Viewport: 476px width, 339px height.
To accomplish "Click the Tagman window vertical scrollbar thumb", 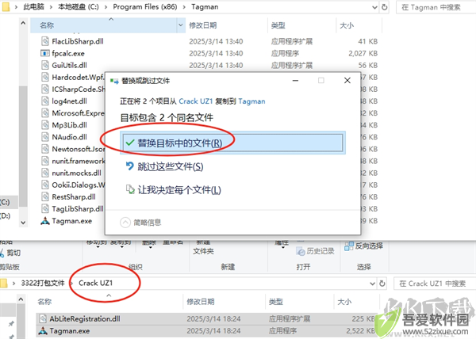I will (x=23, y=147).
